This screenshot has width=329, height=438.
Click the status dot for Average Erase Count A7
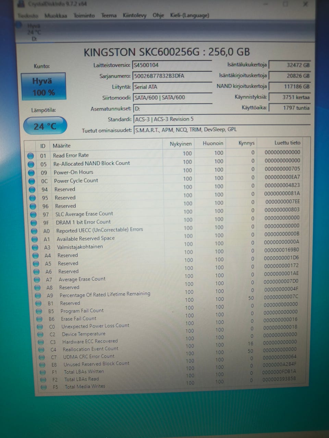(x=37, y=280)
